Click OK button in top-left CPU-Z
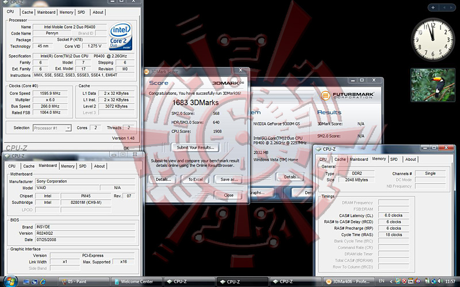The width and height of the screenshot is (460, 287). click(126, 148)
